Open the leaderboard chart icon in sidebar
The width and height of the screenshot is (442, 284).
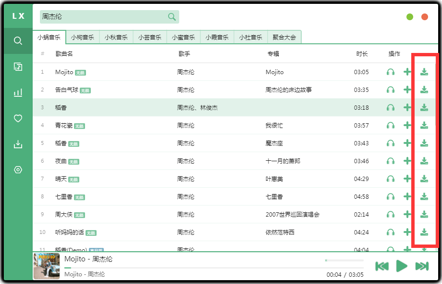[x=18, y=92]
